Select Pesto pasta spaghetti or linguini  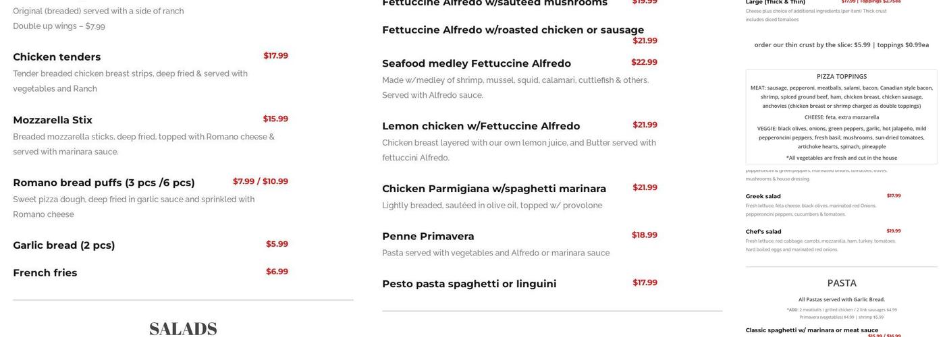[x=469, y=284]
